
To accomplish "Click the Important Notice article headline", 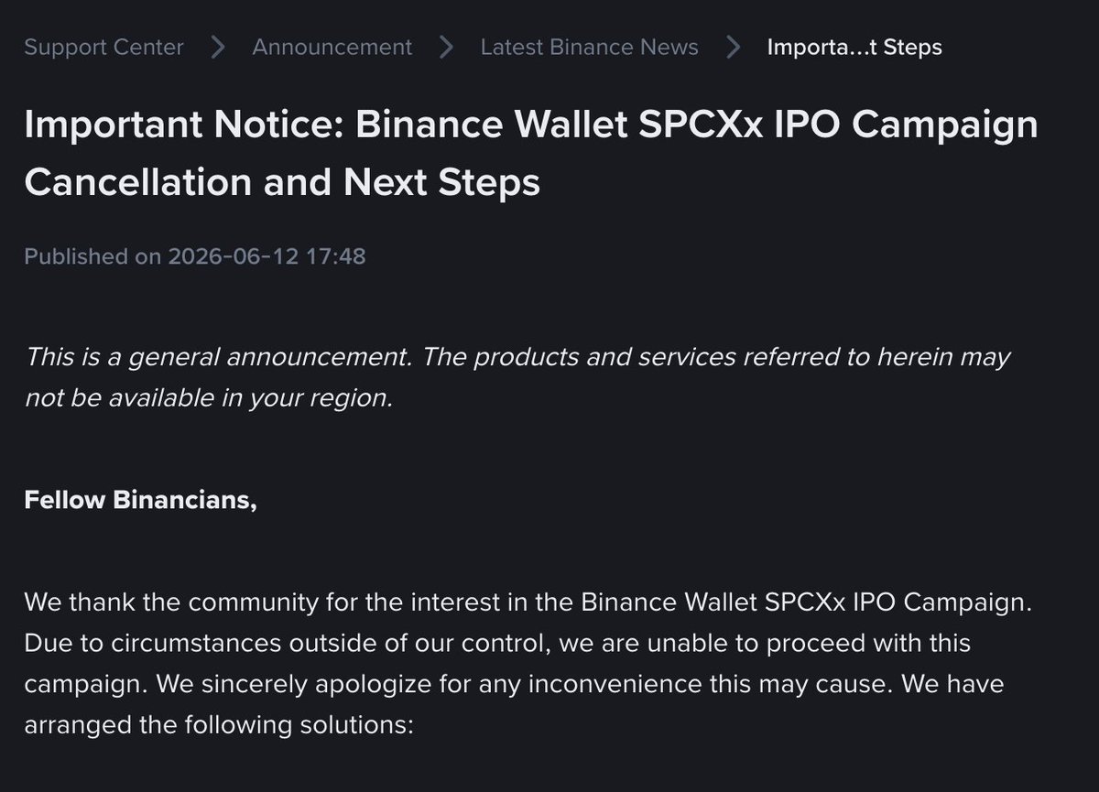I will point(531,154).
